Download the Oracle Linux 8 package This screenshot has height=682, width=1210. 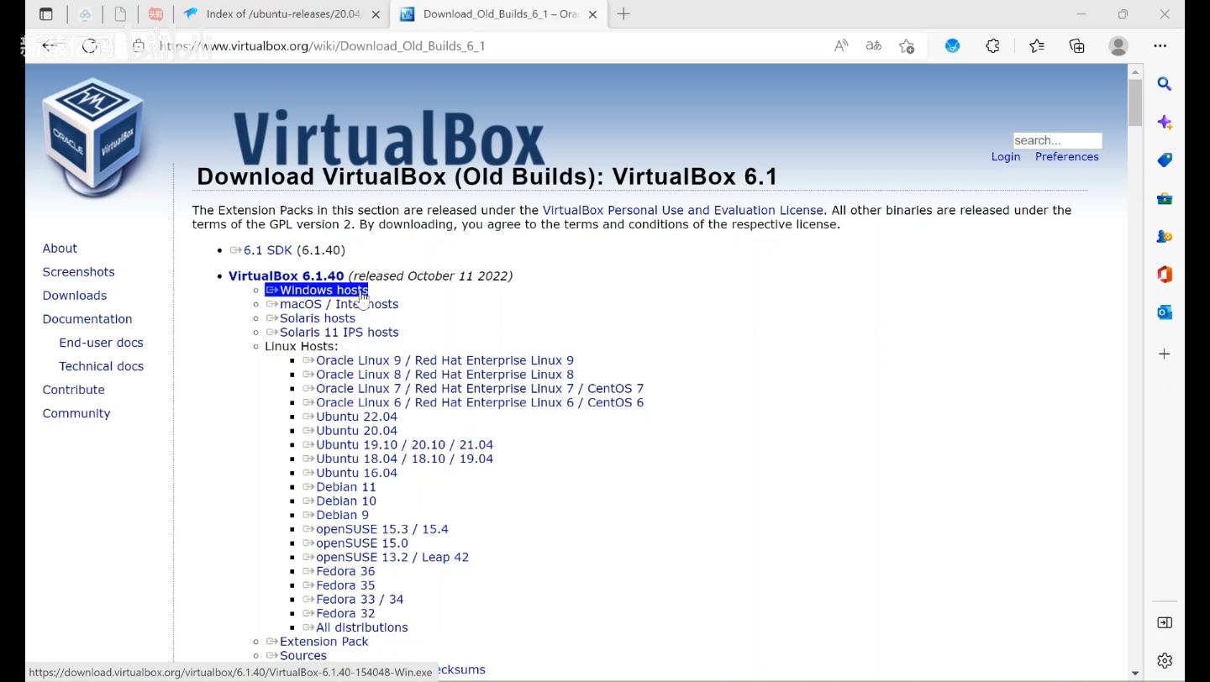click(438, 375)
